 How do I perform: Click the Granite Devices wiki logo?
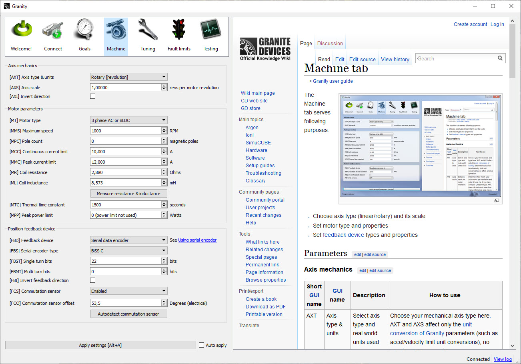[x=265, y=49]
